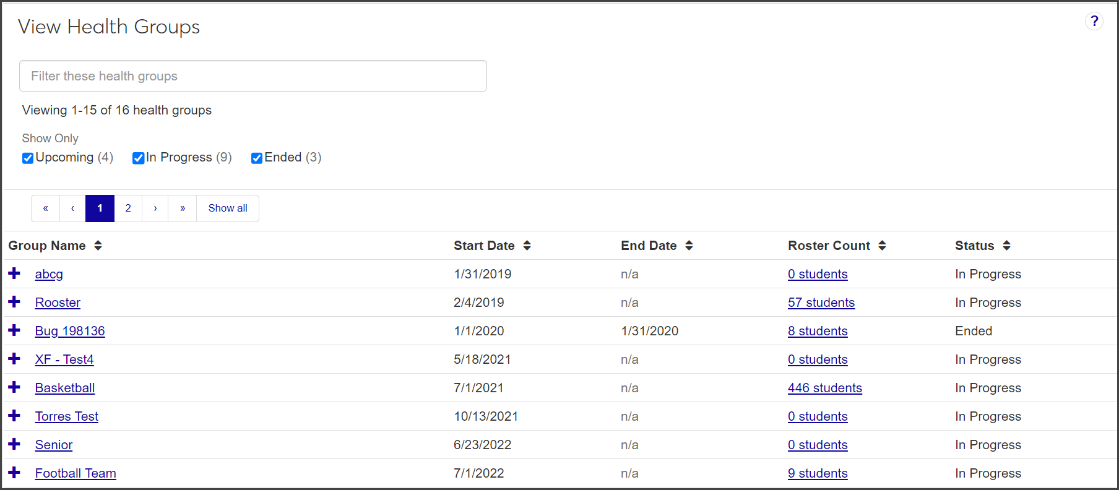Viewport: 1119px width, 490px height.
Task: Uncheck the Upcoming filter checkbox
Action: [x=28, y=158]
